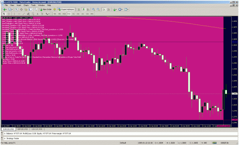Select the Text tool (A icon)
The height and width of the screenshot is (145, 239).
tap(37, 14)
